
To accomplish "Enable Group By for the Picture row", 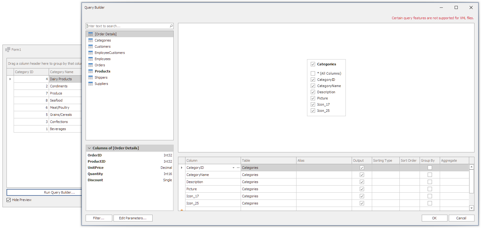I will point(430,189).
